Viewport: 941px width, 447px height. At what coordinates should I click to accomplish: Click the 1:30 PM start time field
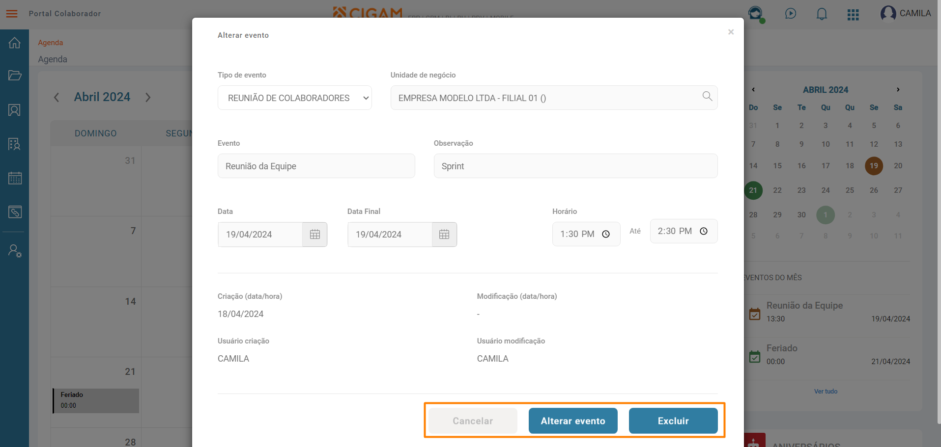click(x=586, y=234)
